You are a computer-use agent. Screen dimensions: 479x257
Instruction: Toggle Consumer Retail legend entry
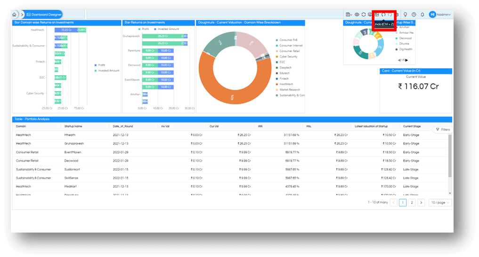288,51
